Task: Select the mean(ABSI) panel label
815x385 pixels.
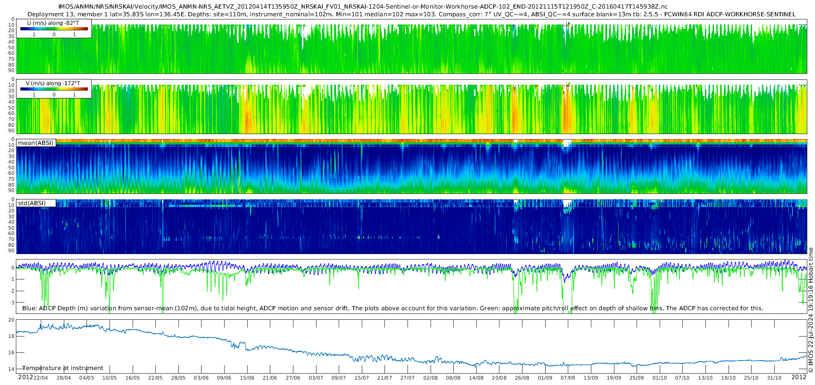Action: coord(36,143)
